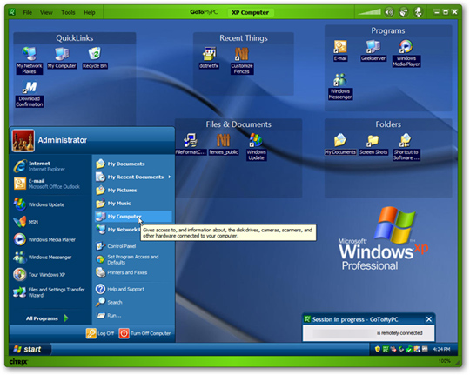Open the GoToMyPC File menu
The image size is (470, 375).
click(x=28, y=12)
